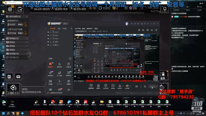Select the first orange scene tab
Image resolution: width=206 pixels, height=116 pixels.
coord(53,28)
